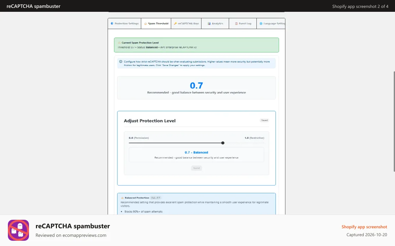Click the '0.4 - 0.7' range badge
The width and height of the screenshot is (395, 246).
click(156, 198)
